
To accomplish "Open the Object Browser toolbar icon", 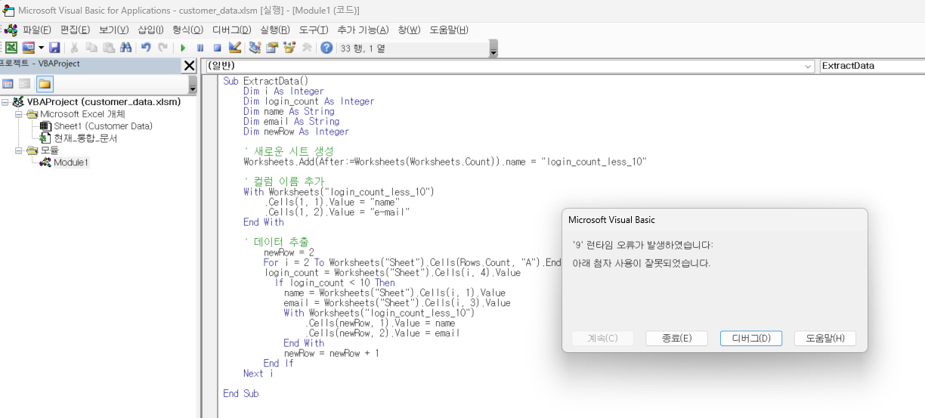I will [289, 48].
